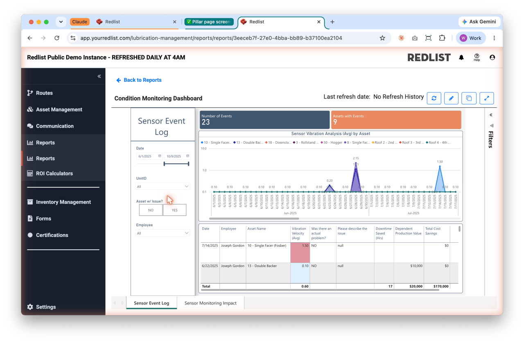Screen dimensions: 524x343
Task: Click the notifications bell icon
Action: tap(461, 58)
